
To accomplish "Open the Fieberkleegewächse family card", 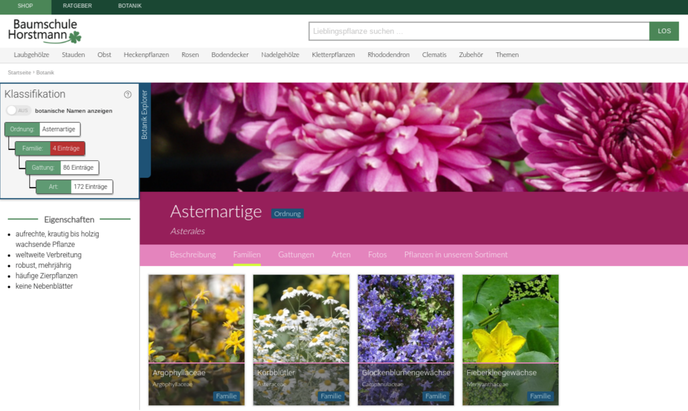I will [511, 340].
